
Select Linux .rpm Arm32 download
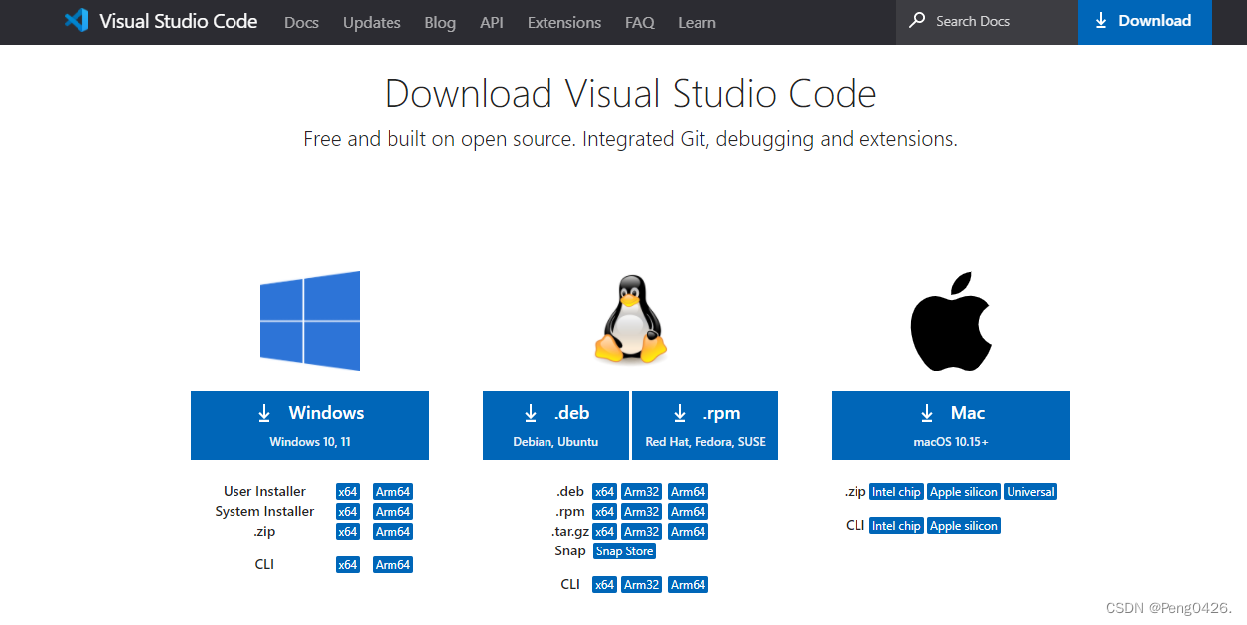coord(642,512)
